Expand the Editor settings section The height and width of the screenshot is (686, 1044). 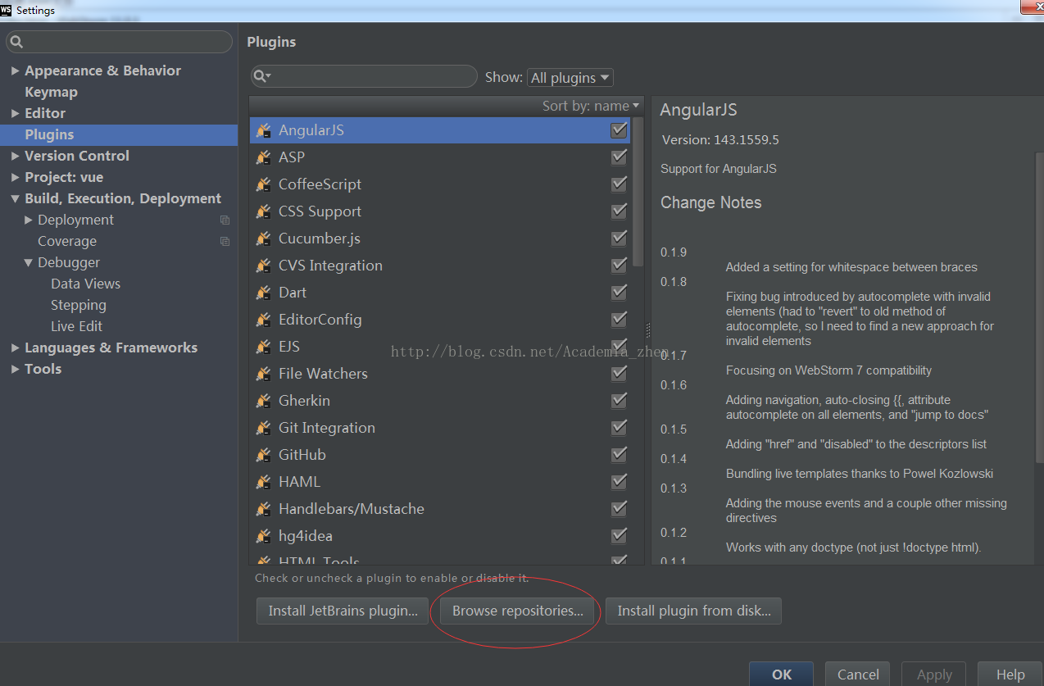point(15,113)
